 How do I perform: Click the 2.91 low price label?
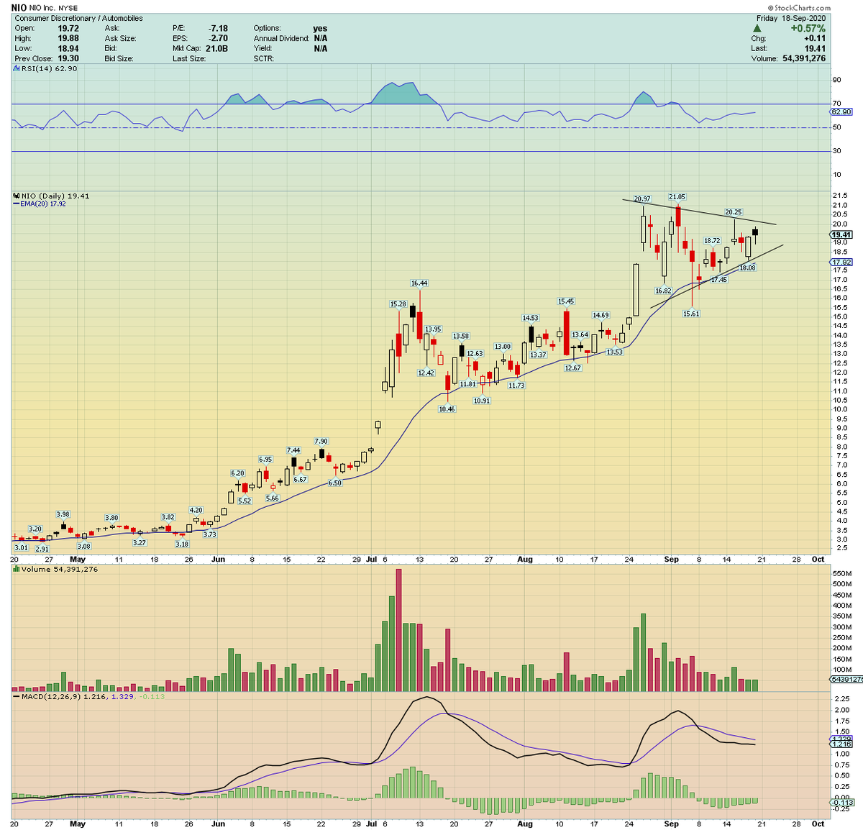42,549
